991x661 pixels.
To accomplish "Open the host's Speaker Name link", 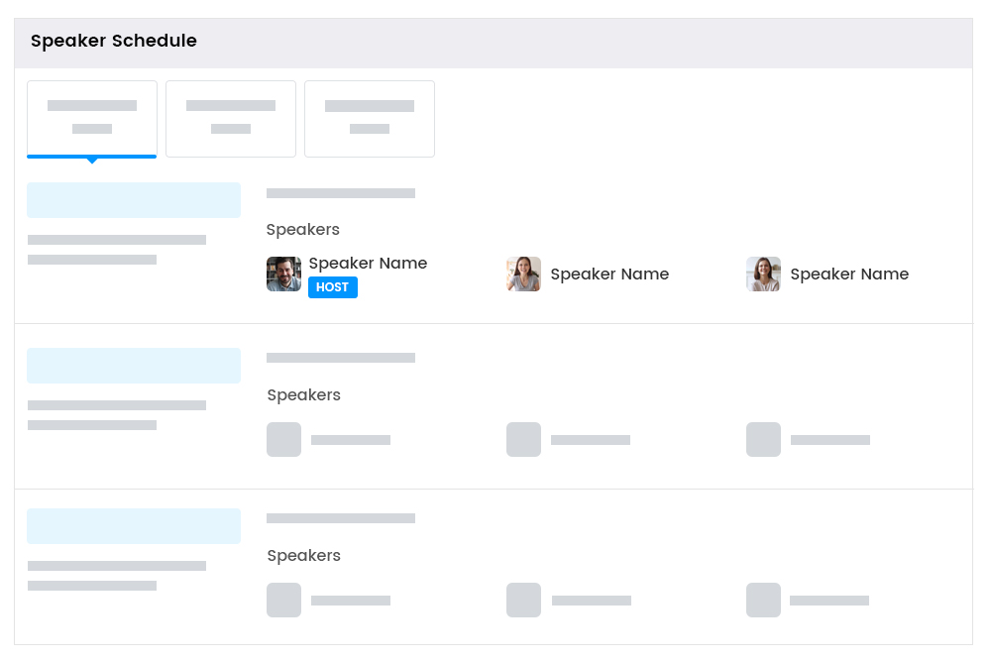I will (368, 264).
